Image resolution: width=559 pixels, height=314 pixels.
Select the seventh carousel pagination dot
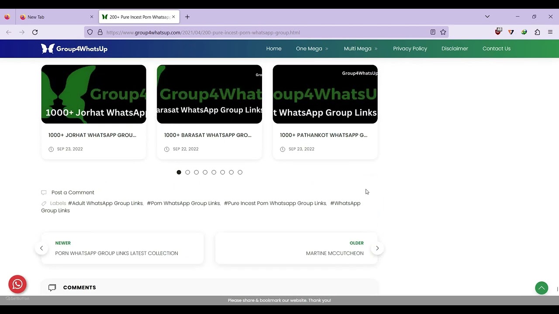click(x=231, y=172)
